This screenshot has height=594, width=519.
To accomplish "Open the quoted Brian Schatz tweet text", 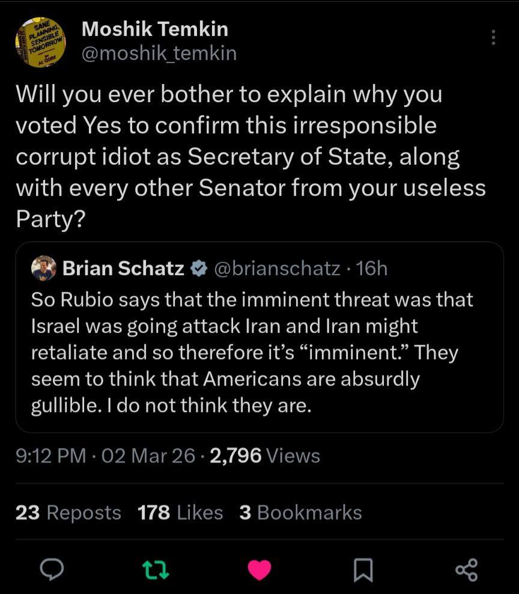I will click(x=252, y=352).
